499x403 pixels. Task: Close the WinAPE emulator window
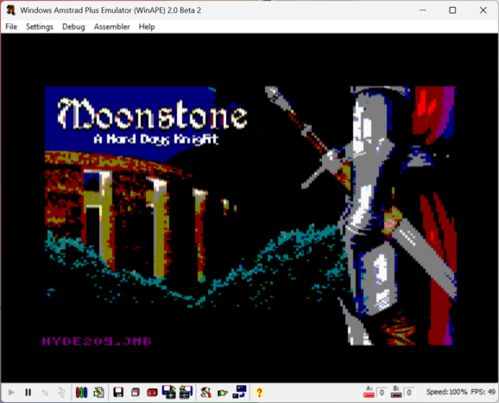tap(483, 10)
